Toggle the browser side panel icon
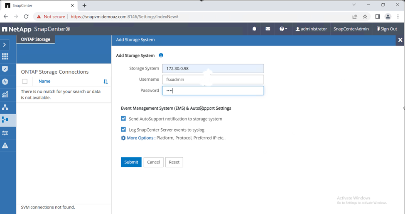This screenshot has height=214, width=405. coord(377,17)
